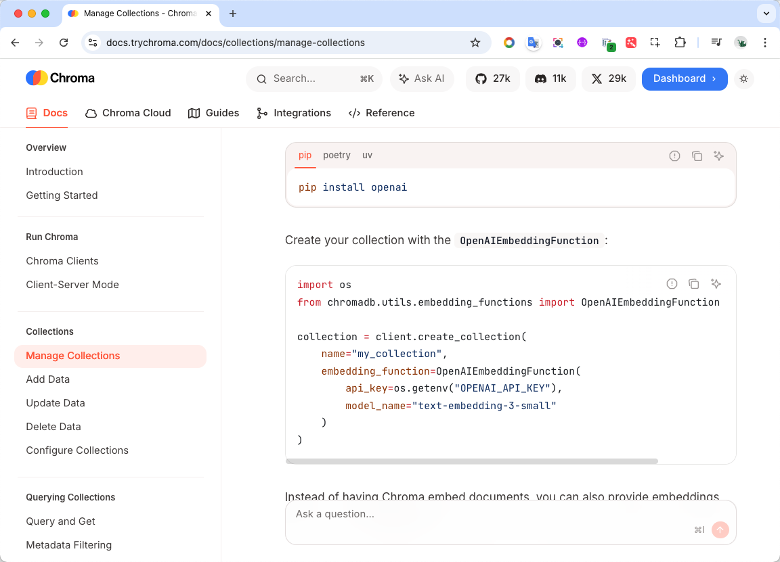Open the Guides navigation tab

pos(213,114)
